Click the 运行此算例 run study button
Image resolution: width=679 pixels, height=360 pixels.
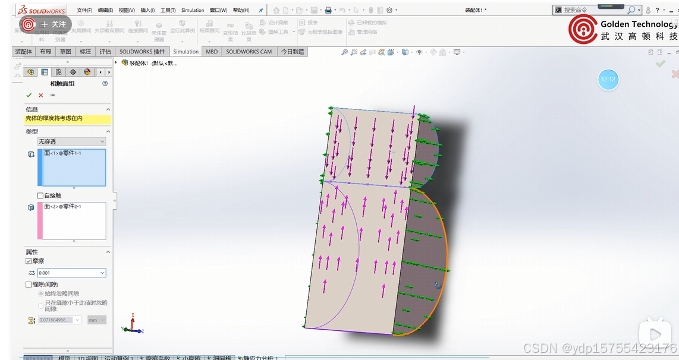[x=183, y=26]
